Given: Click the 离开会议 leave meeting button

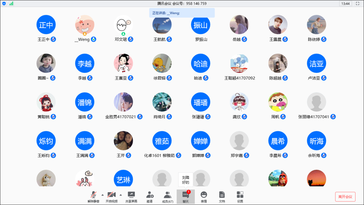Looking at the screenshot, I should [x=345, y=197].
